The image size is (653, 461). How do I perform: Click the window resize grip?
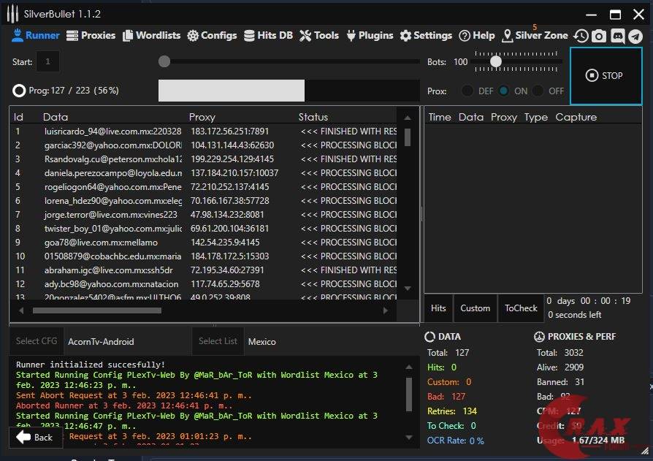(645, 451)
